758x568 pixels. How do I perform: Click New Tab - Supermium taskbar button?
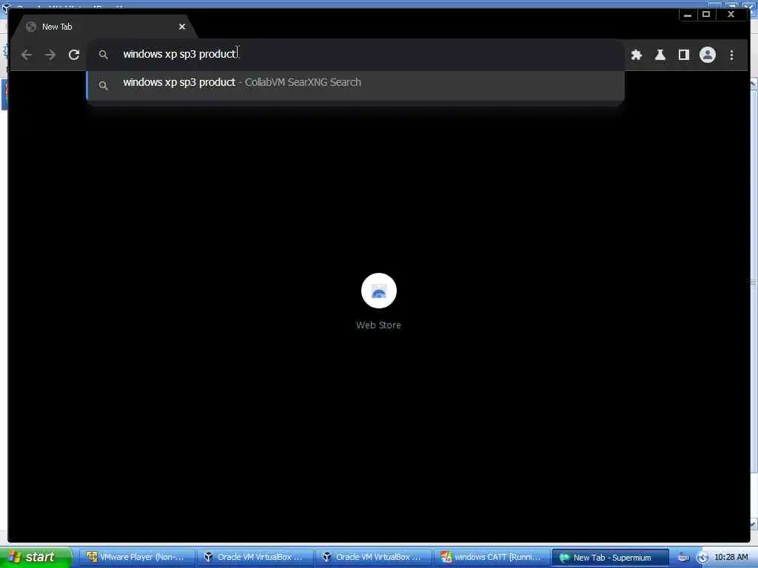610,558
